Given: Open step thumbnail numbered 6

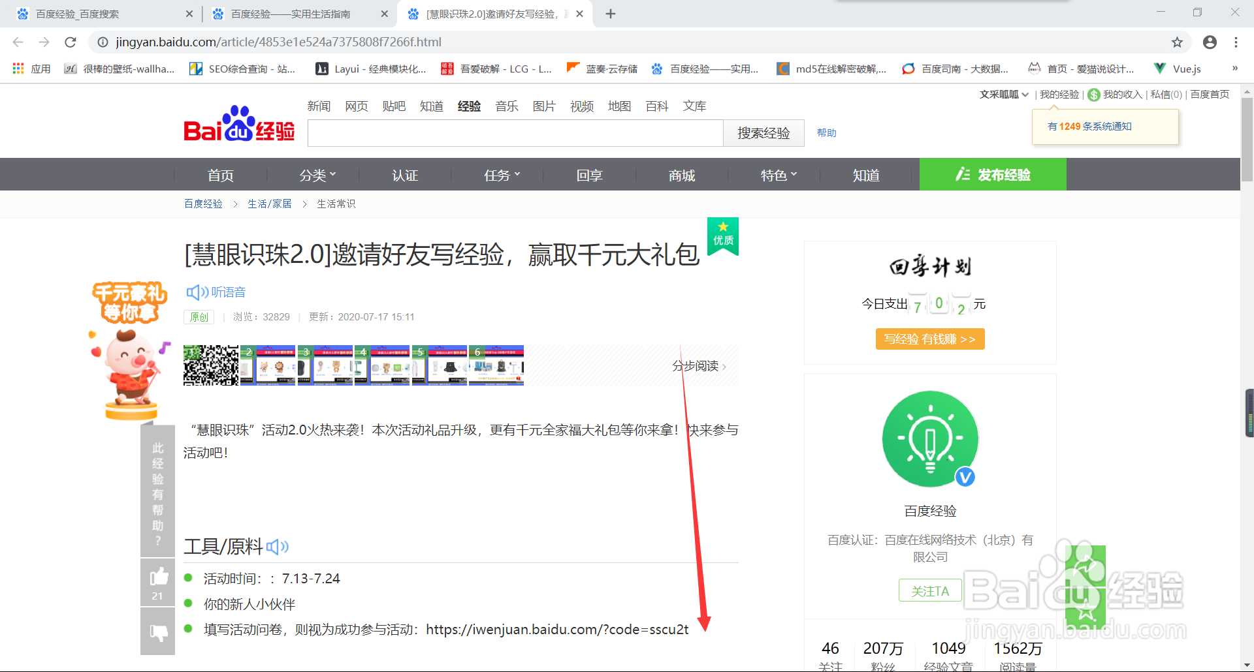Looking at the screenshot, I should coord(496,365).
